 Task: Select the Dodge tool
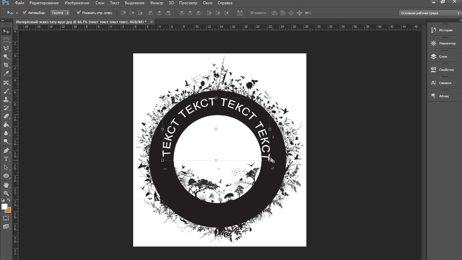[6, 142]
